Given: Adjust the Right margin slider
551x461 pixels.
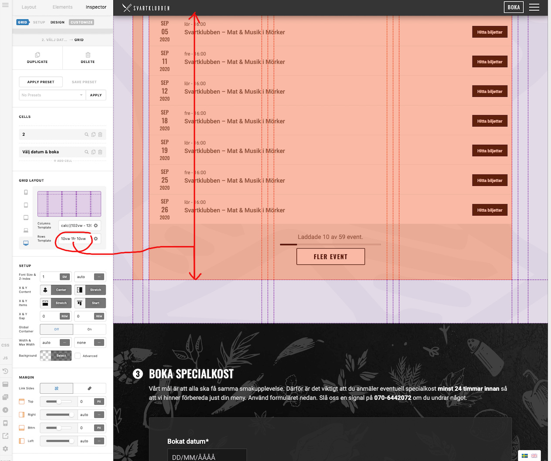Looking at the screenshot, I should coord(59,415).
